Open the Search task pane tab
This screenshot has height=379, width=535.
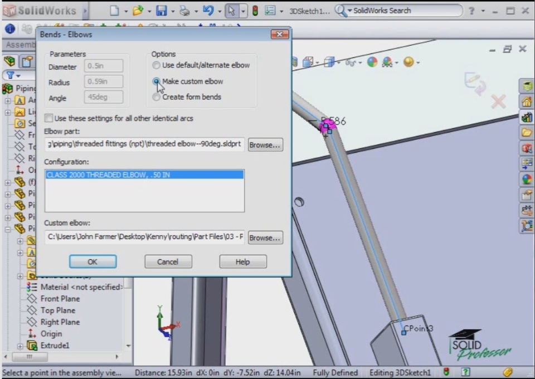point(527,148)
